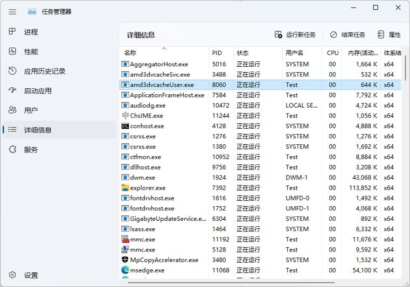Viewport: 410px width, 287px height.
Task: Click the DWM-1 user name cell
Action: tap(296, 178)
